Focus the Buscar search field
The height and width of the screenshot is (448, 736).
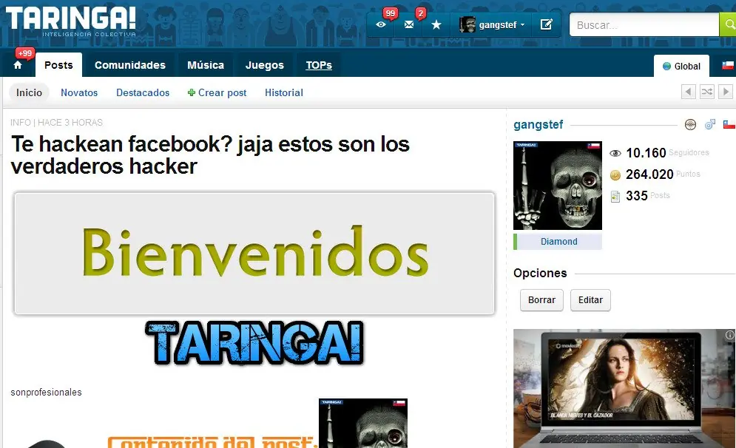click(x=644, y=25)
